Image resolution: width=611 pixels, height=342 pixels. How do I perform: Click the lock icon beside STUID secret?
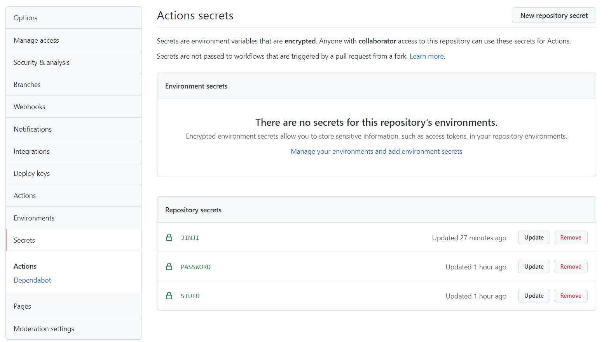pyautogui.click(x=169, y=296)
